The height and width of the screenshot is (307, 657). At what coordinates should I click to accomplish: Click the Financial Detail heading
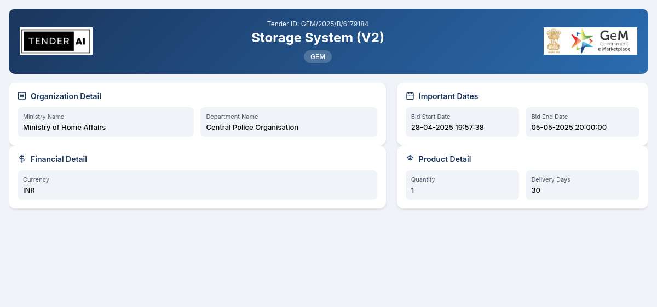59,159
